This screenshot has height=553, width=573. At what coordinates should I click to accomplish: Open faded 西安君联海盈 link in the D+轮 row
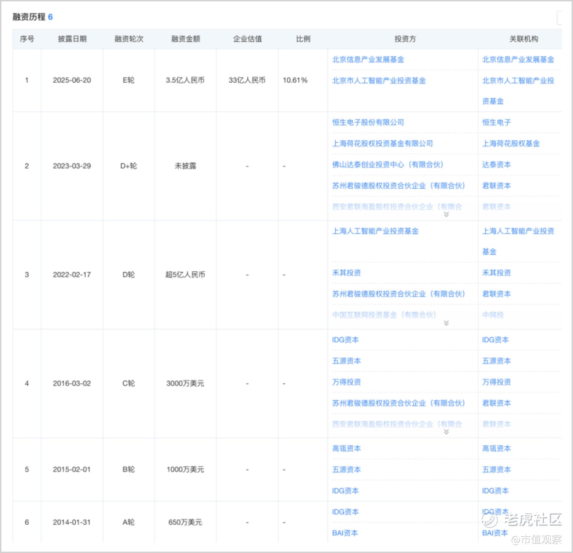pos(397,207)
